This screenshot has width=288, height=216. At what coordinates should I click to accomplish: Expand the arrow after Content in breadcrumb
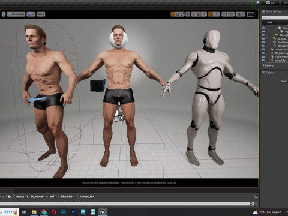pyautogui.click(x=28, y=197)
